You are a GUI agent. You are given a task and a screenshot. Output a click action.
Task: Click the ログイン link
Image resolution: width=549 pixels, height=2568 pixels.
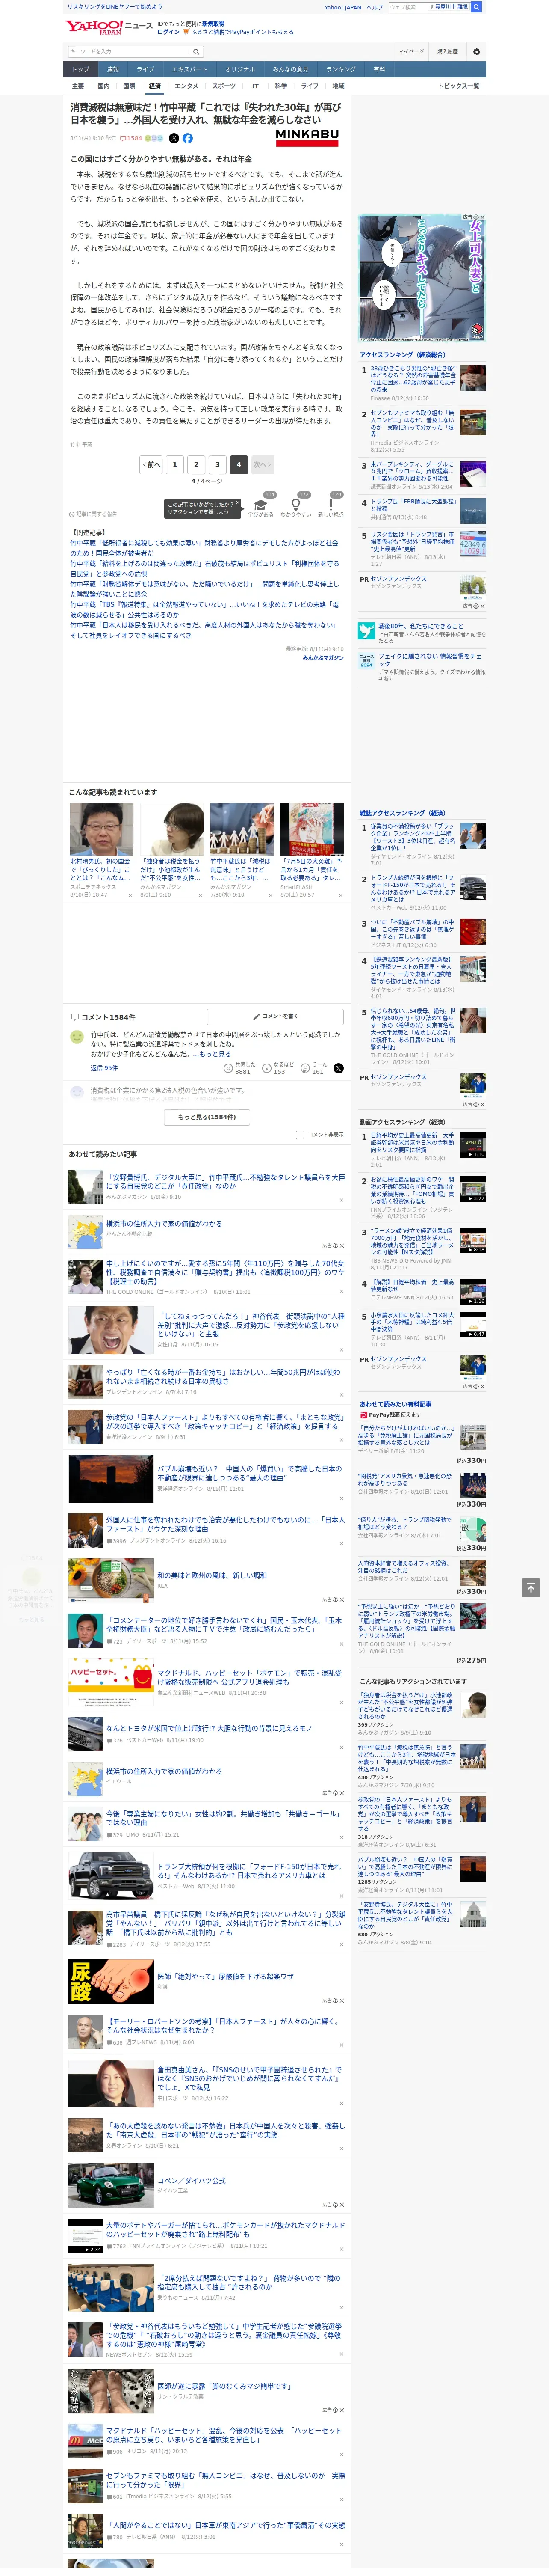(x=168, y=32)
